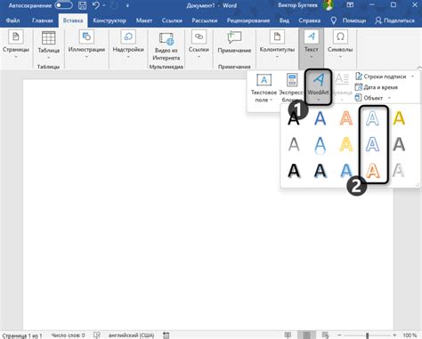The width and height of the screenshot is (422, 339).
Task: Click the ribbon display options icon
Action: coord(350,5)
